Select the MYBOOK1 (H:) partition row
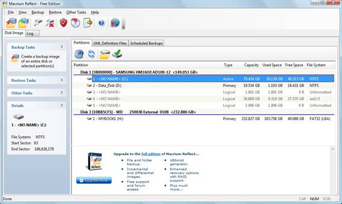Viewport: 342px width, 204px height. point(204,119)
